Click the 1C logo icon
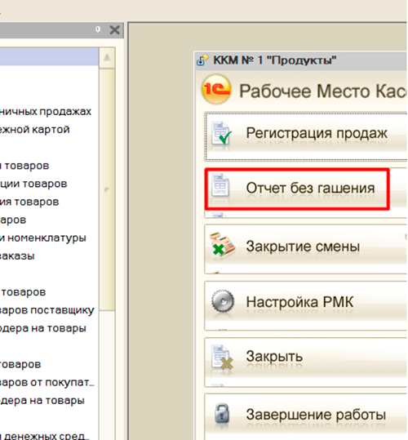 (x=216, y=89)
